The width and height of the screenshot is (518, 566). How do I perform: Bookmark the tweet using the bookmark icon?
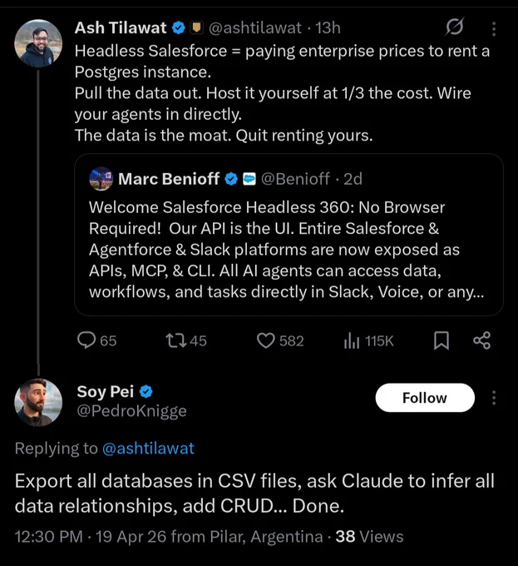click(x=442, y=340)
